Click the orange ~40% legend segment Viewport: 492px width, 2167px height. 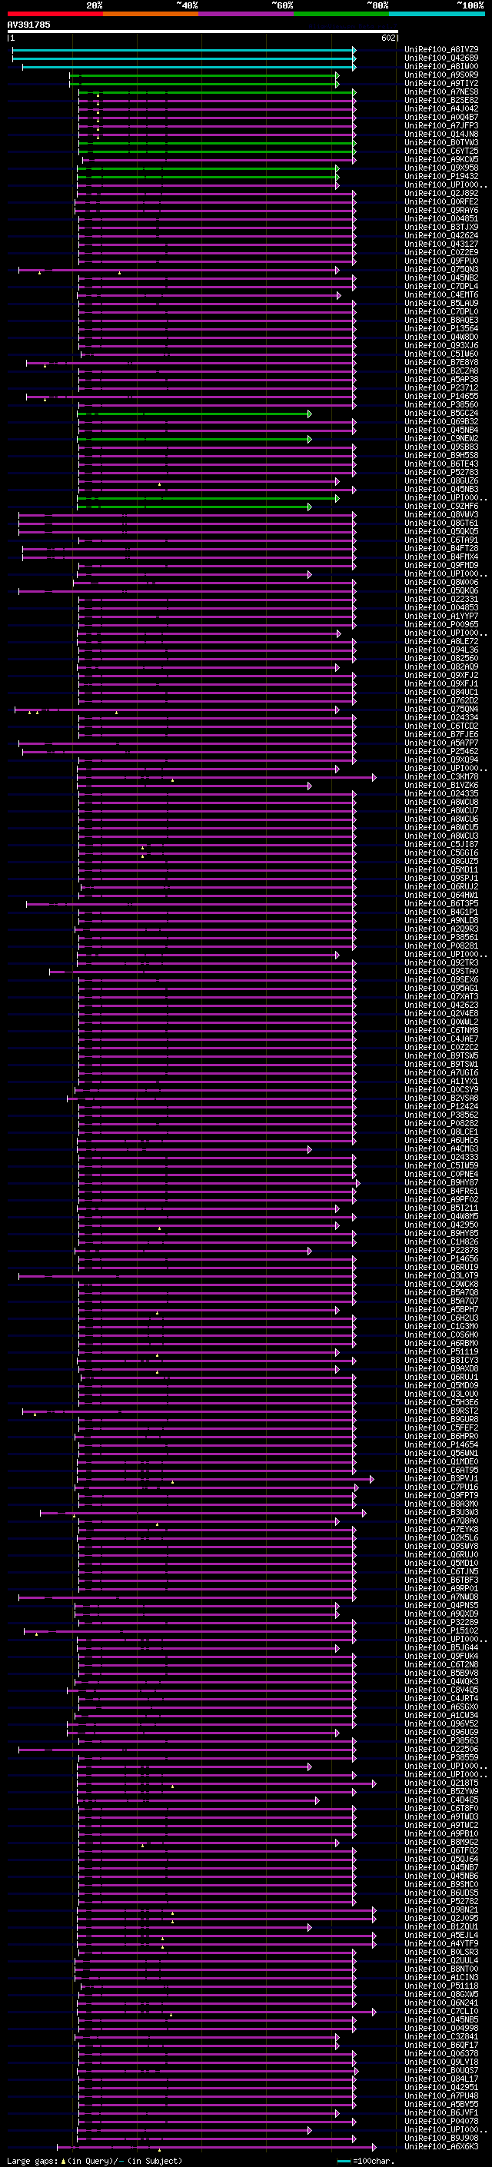151,14
